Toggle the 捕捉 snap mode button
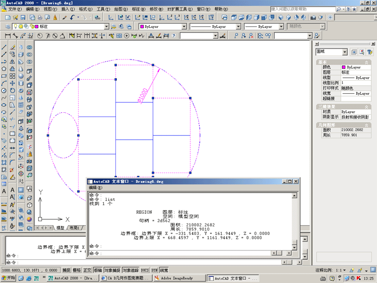The height and width of the screenshot is (283, 377). coord(66,270)
